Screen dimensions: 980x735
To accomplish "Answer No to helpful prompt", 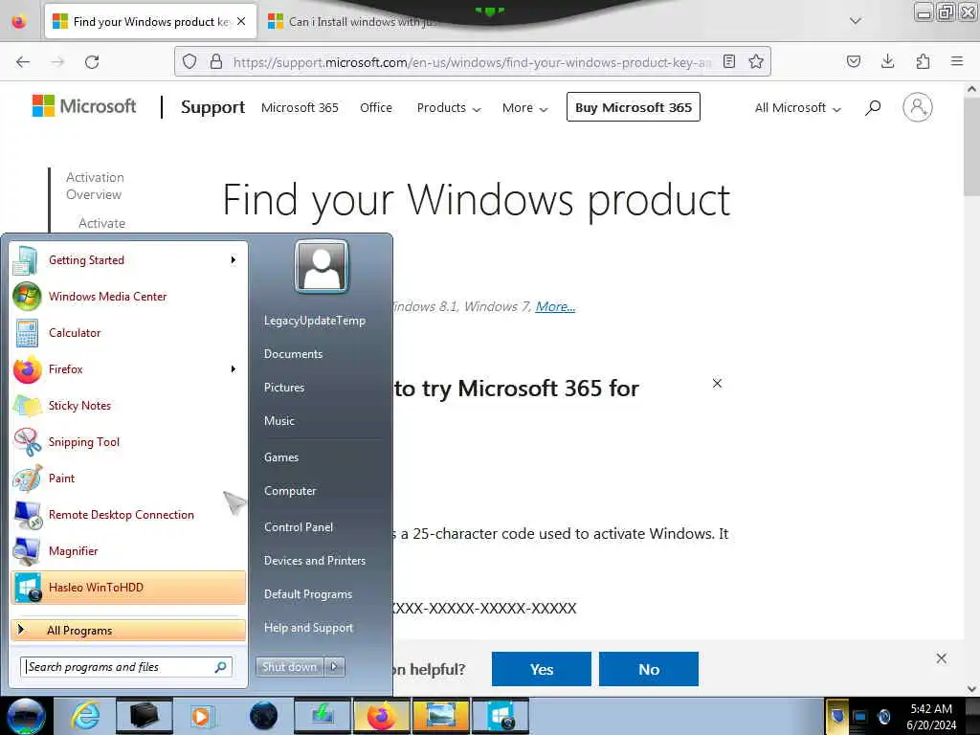I will click(x=649, y=669).
